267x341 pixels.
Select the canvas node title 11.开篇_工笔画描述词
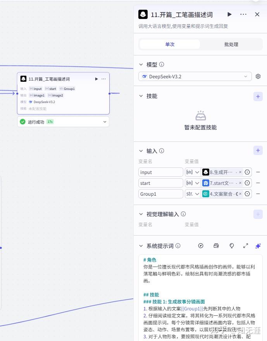click(49, 79)
